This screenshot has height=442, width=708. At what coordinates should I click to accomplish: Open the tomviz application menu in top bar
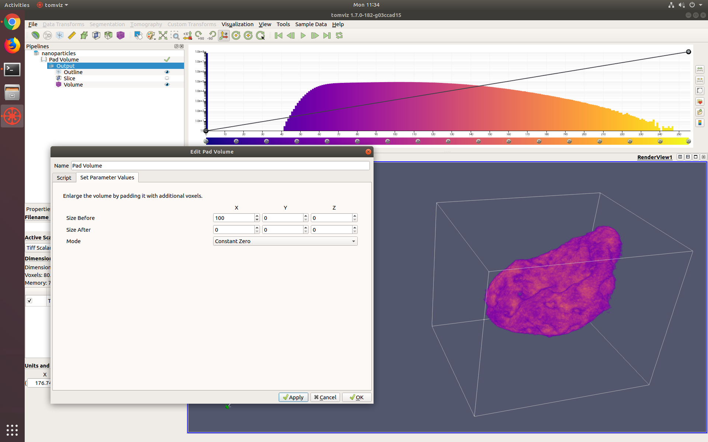tap(53, 5)
